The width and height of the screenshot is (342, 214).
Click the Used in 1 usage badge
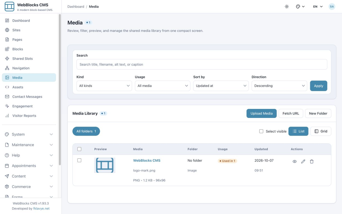tap(227, 161)
